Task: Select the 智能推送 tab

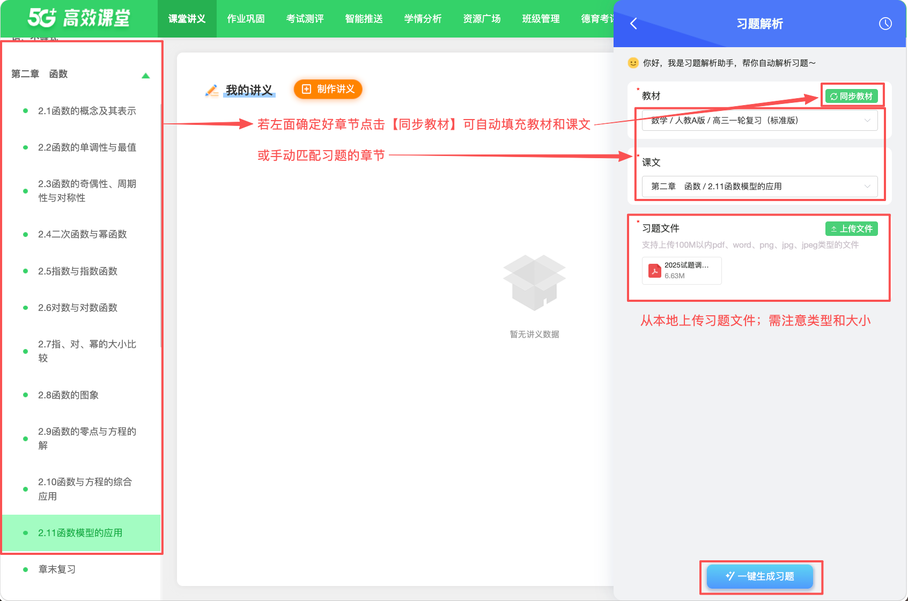Action: coord(364,19)
